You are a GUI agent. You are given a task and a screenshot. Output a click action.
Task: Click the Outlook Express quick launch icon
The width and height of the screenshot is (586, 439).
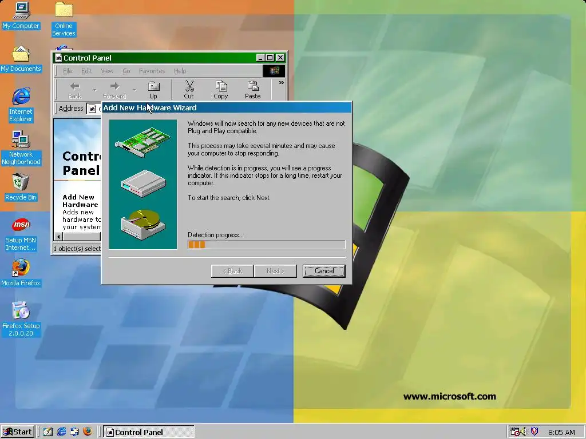pos(74,432)
